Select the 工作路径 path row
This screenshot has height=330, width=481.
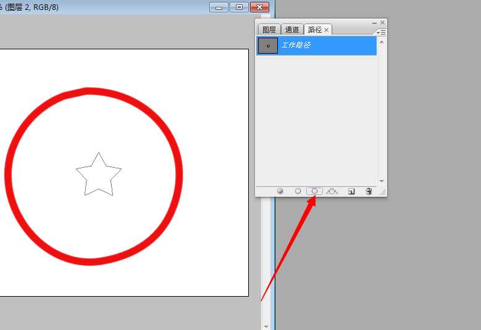pyautogui.click(x=327, y=46)
